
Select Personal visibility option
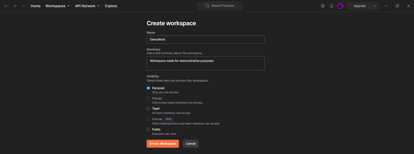pos(148,88)
